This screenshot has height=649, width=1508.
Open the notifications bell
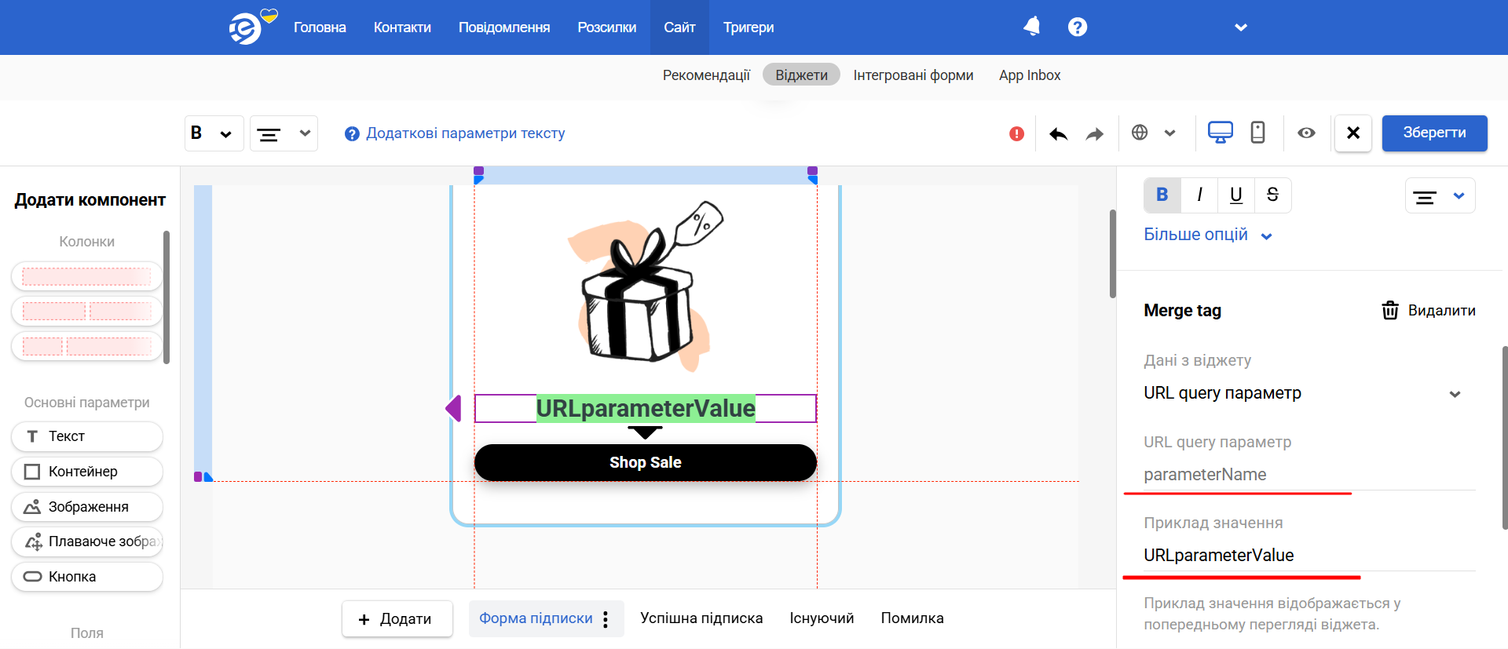1032,27
